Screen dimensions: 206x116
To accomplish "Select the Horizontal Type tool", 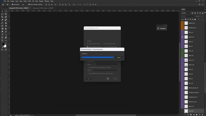I will coord(2,34).
